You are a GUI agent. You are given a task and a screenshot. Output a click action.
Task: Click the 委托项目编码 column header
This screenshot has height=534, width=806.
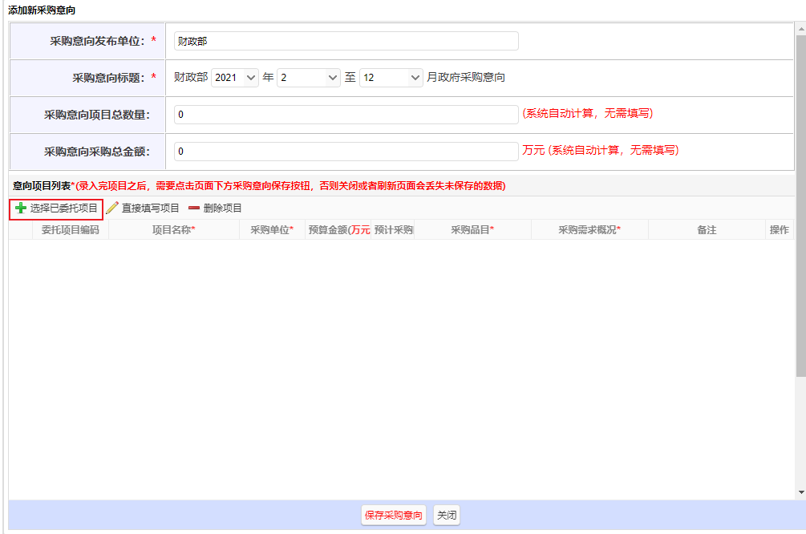[x=71, y=230]
